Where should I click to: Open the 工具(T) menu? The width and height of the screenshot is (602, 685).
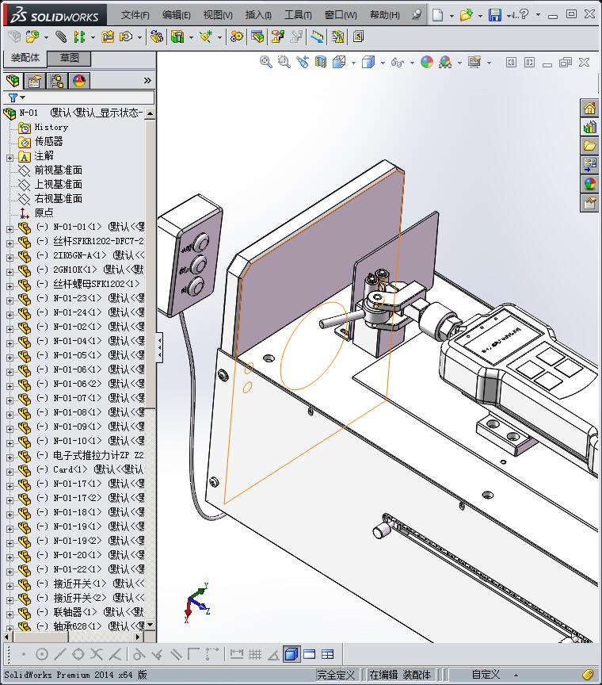click(298, 15)
